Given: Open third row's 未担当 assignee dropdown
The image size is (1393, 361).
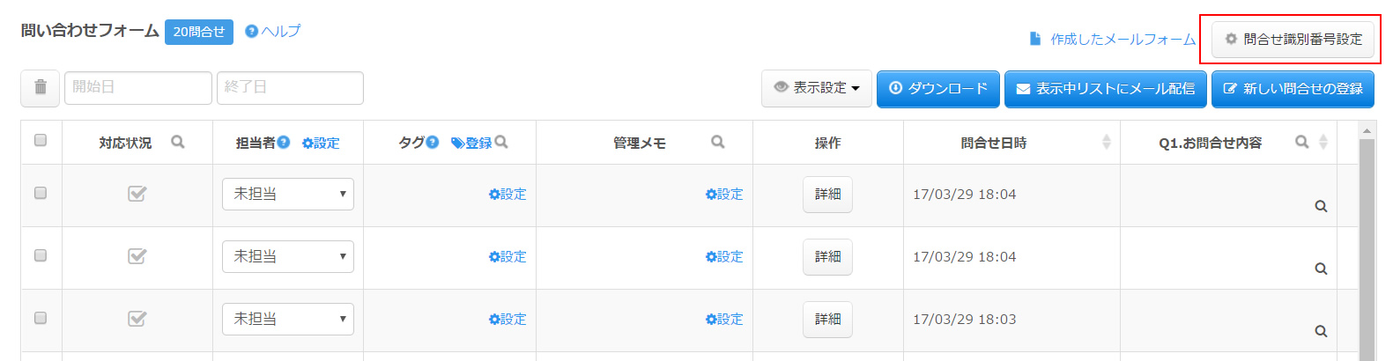Looking at the screenshot, I should point(288,319).
